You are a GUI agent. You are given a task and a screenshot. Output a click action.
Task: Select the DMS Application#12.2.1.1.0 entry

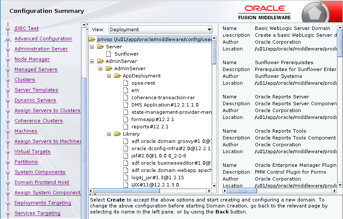click(x=164, y=105)
